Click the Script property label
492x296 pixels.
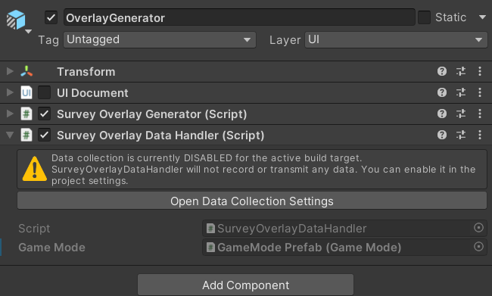(x=34, y=229)
